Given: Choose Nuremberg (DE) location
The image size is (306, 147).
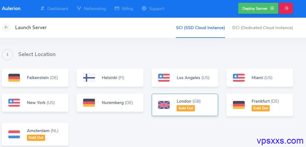Looking at the screenshot, I should pos(110,103).
